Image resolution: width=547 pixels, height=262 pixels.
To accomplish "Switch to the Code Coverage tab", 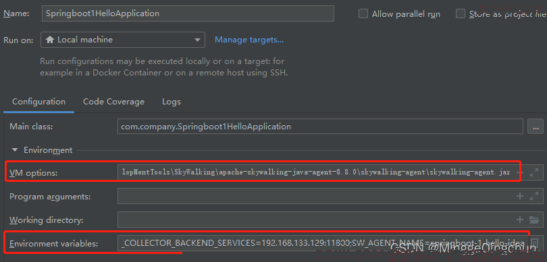I will [113, 102].
